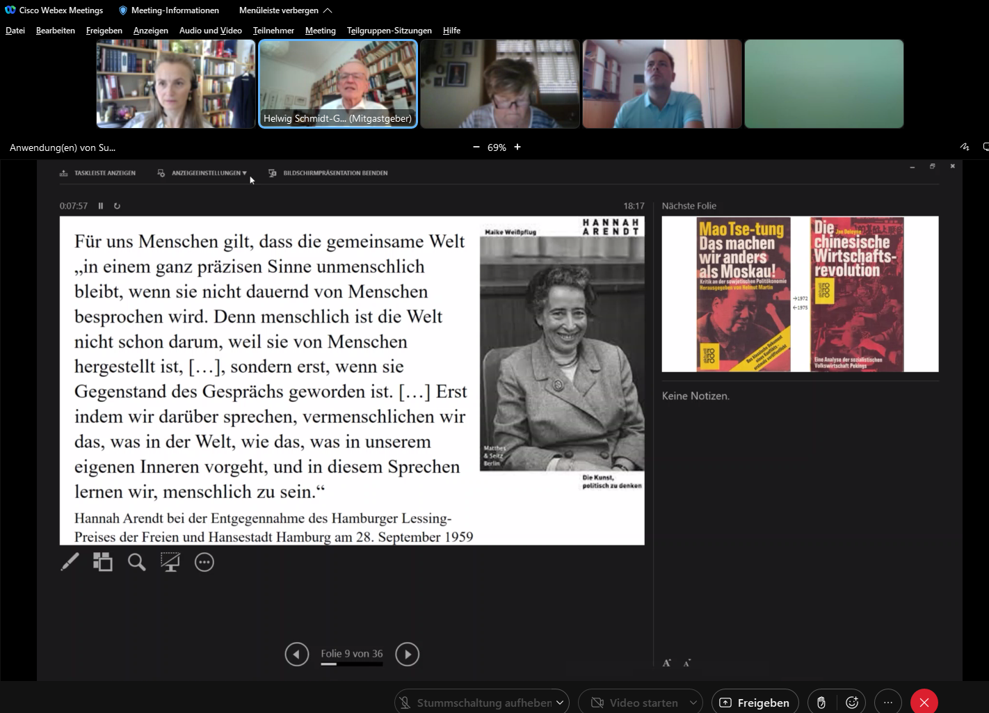This screenshot has width=989, height=713.
Task: Open the Anzeigen menu
Action: point(151,31)
